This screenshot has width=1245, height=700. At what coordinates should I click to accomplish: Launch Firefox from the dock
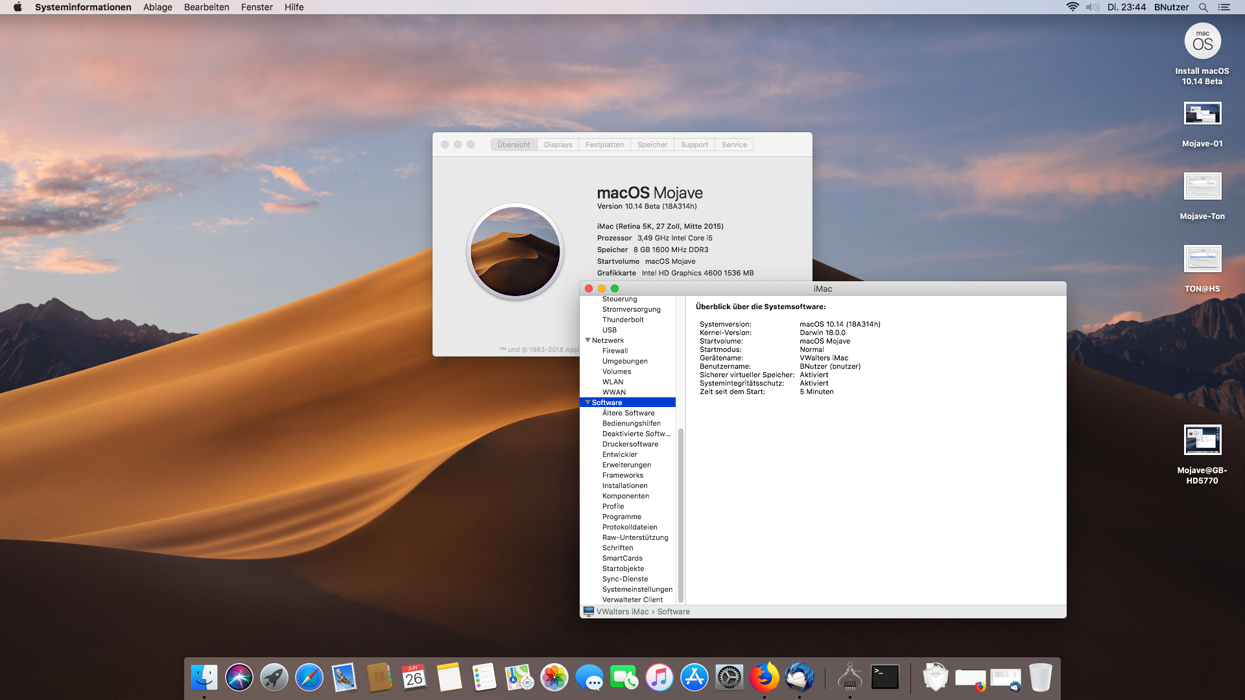(x=765, y=678)
